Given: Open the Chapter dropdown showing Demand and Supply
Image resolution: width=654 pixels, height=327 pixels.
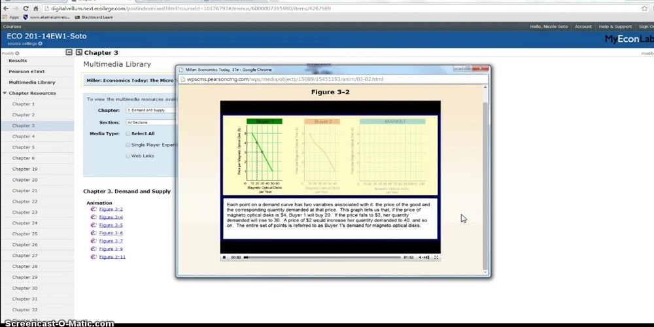Looking at the screenshot, I should [x=150, y=111].
